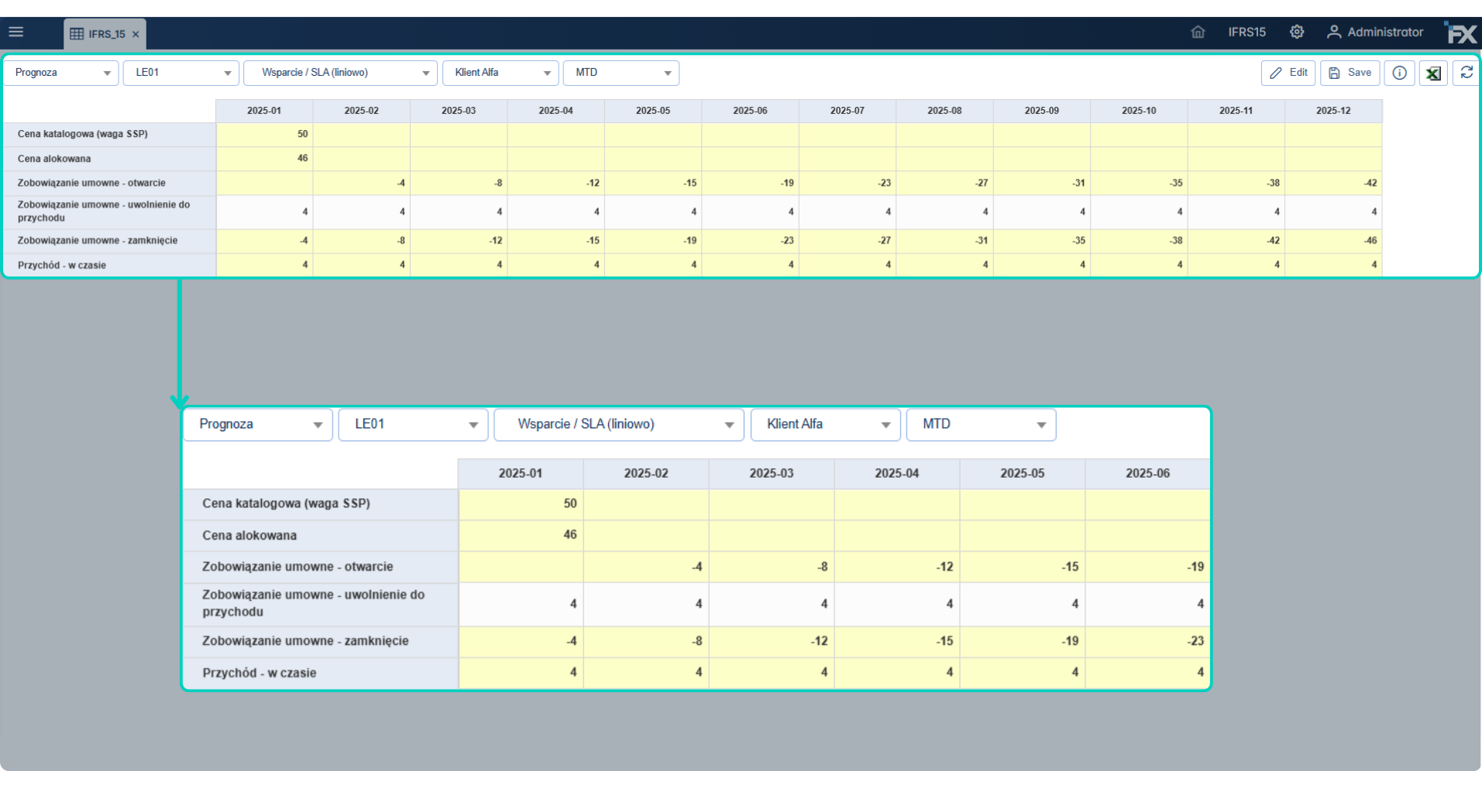Expand the Klient Alfa dropdown in top toolbar
This screenshot has height=788, width=1482.
(x=500, y=73)
